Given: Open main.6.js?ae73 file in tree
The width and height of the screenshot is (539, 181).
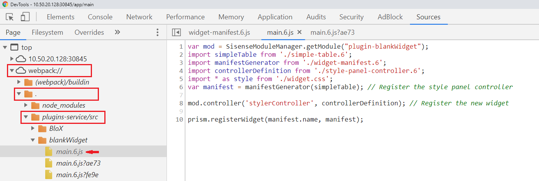Looking at the screenshot, I should [78, 163].
